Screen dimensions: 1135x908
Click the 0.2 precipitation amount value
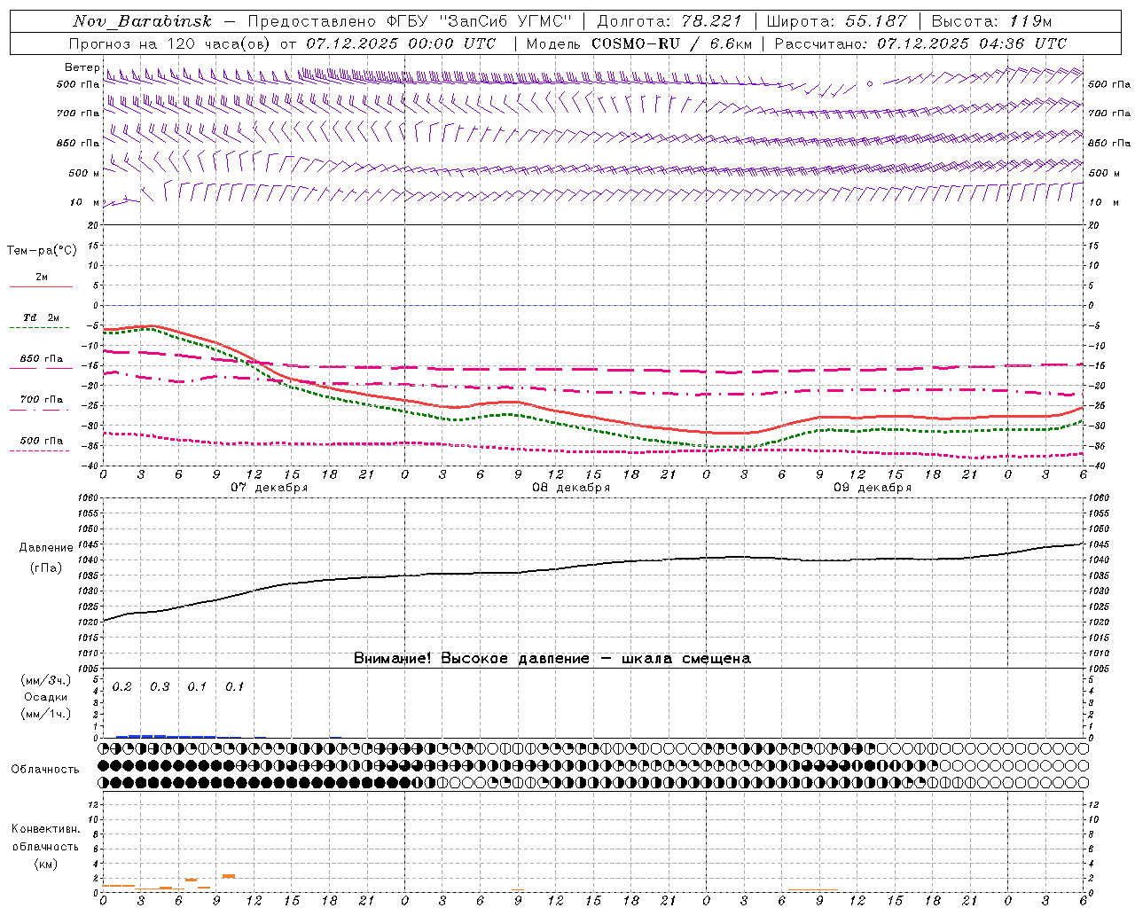121,686
